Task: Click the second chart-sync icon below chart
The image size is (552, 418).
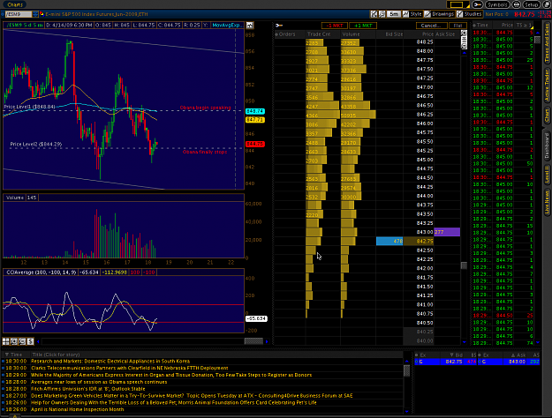Action: [x=14, y=341]
